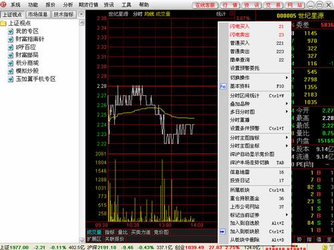Open 信息地雷 from context menu
Screen dimensions: 334x250
pos(257,172)
